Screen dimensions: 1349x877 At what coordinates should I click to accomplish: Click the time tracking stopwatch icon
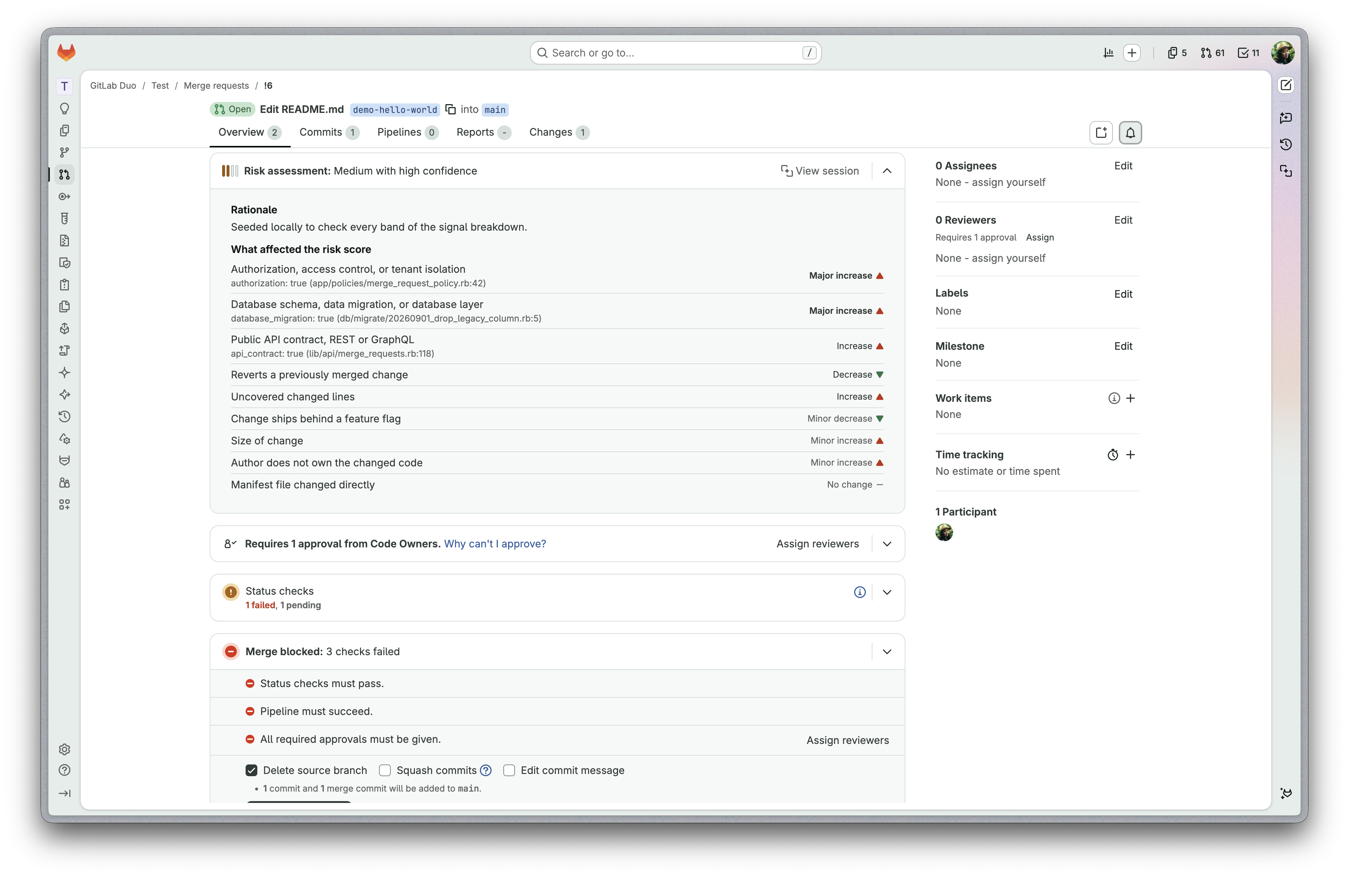point(1113,455)
